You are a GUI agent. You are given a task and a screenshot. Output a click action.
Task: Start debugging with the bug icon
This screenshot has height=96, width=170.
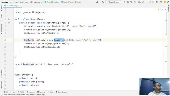[128, 2]
